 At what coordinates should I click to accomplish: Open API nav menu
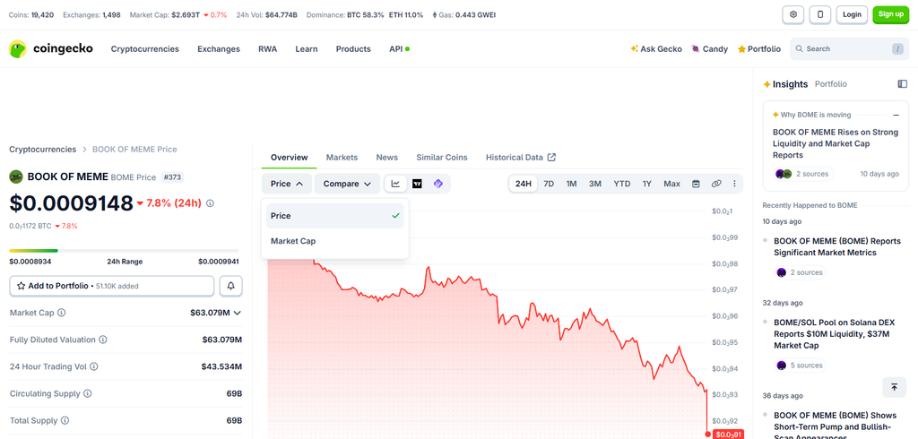[x=399, y=49]
